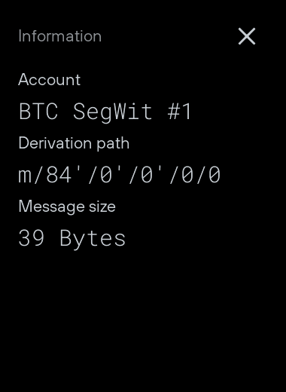Click the word Bytes
The width and height of the screenshot is (286, 392).
click(93, 239)
